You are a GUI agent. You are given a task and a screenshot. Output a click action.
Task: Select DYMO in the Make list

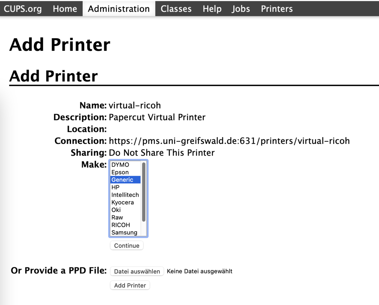120,165
